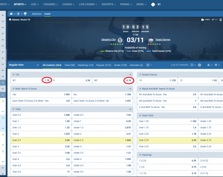This screenshot has height=177, width=223.
Task: Open Dinamo City team link
Action: pos(109,40)
